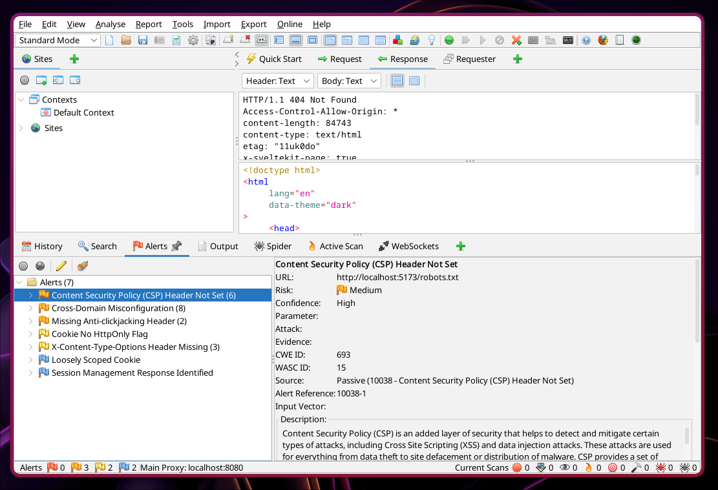
Task: Expand Missing Anti-clickjacking Header (2) alert
Action: point(30,321)
